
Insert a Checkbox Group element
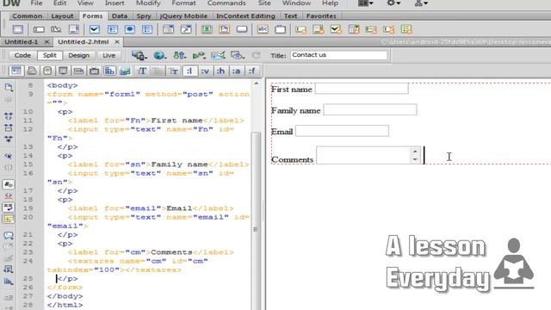[x=113, y=29]
